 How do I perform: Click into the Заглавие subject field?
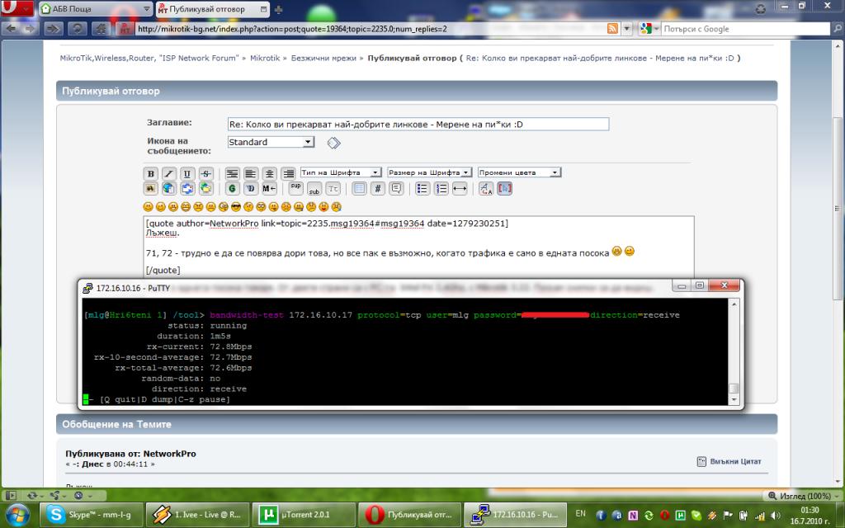coord(418,124)
